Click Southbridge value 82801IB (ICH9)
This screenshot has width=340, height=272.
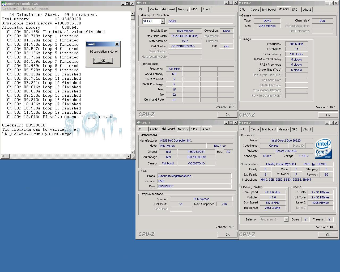pyautogui.click(x=197, y=157)
